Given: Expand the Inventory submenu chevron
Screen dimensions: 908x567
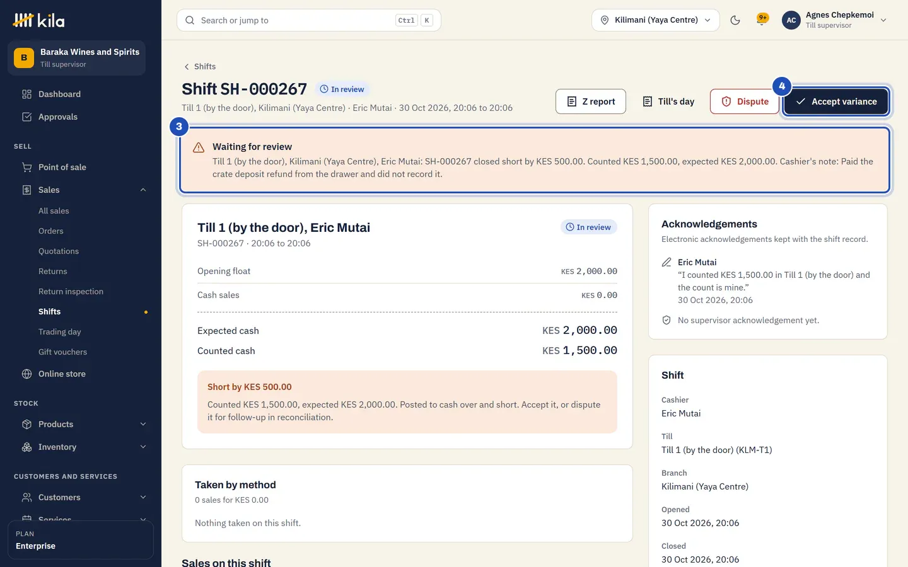Looking at the screenshot, I should 143,447.
